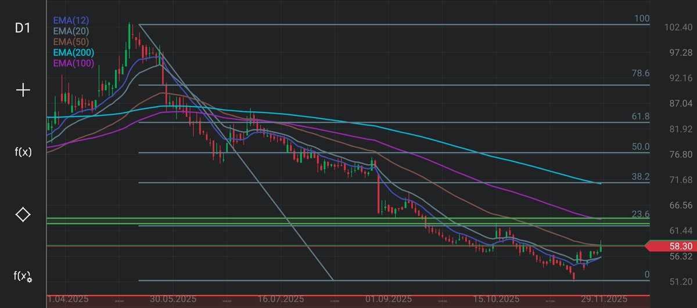The image size is (697, 308).
Task: Click the Fibonacci 100 level label
Action: (642, 19)
